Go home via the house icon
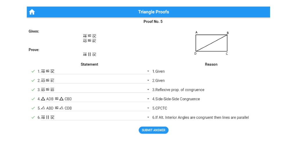This screenshot has width=297, height=145. (x=32, y=12)
